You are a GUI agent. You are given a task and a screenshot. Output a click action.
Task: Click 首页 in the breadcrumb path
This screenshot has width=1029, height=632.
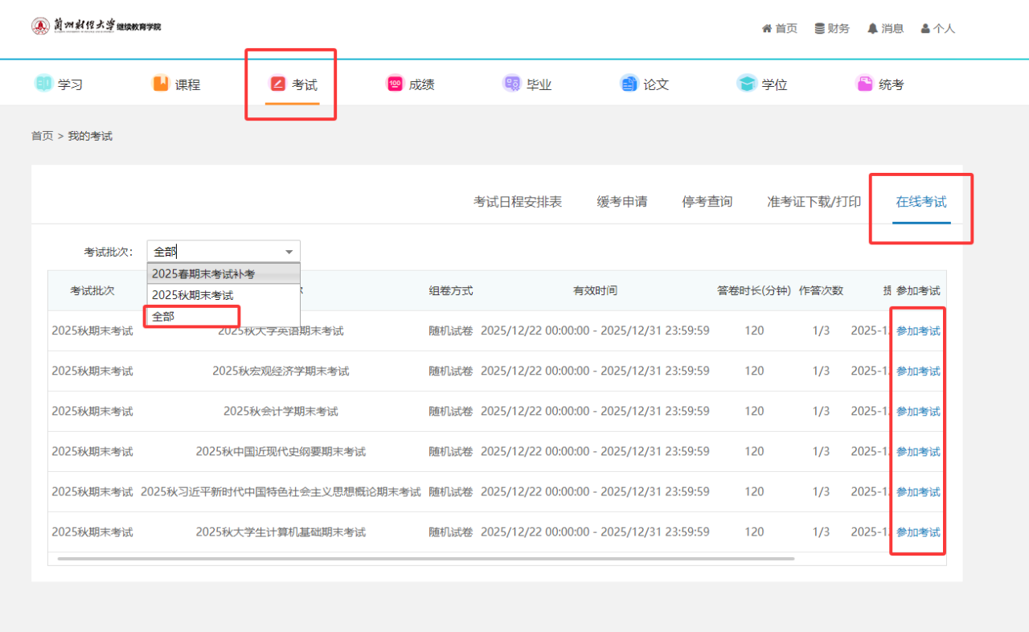click(x=42, y=136)
